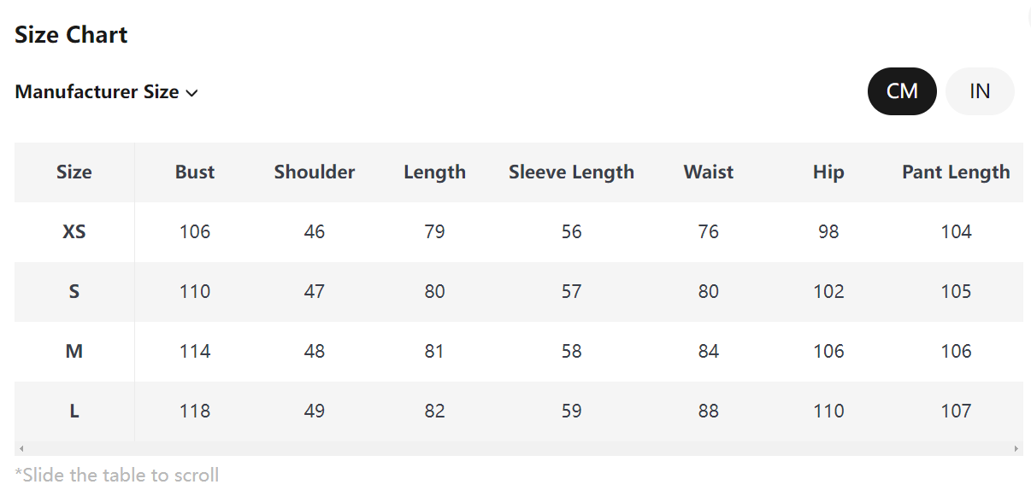Click the scroll right arrow under table
The height and width of the screenshot is (502, 1031).
pyautogui.click(x=1016, y=448)
